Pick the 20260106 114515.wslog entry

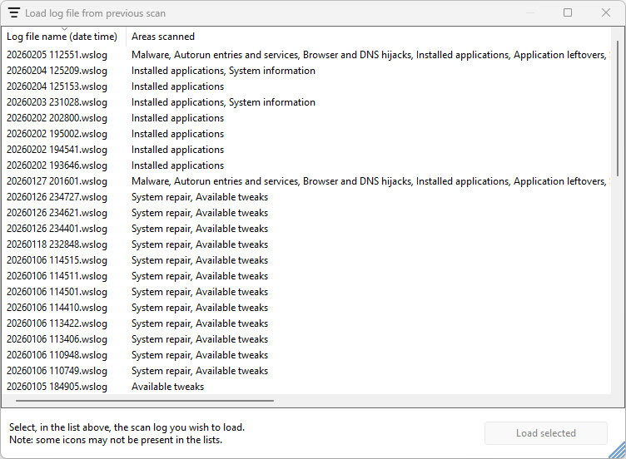(x=57, y=260)
